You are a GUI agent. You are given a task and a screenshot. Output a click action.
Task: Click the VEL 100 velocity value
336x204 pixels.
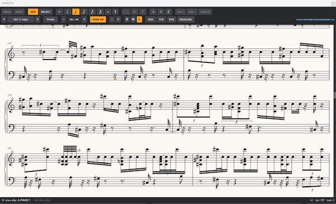point(74,20)
